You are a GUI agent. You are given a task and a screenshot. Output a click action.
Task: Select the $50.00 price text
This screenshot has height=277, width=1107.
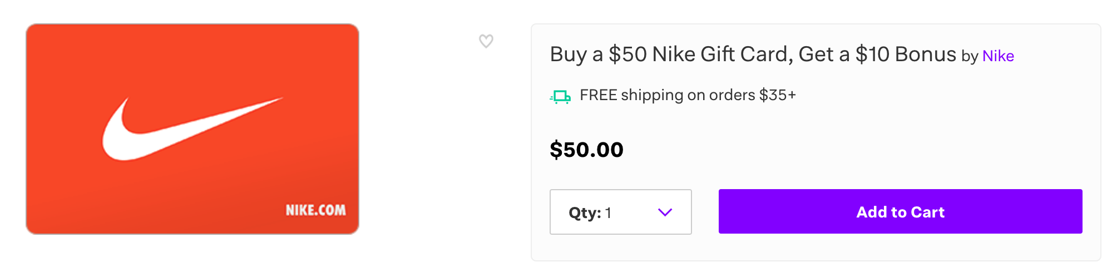click(x=586, y=150)
